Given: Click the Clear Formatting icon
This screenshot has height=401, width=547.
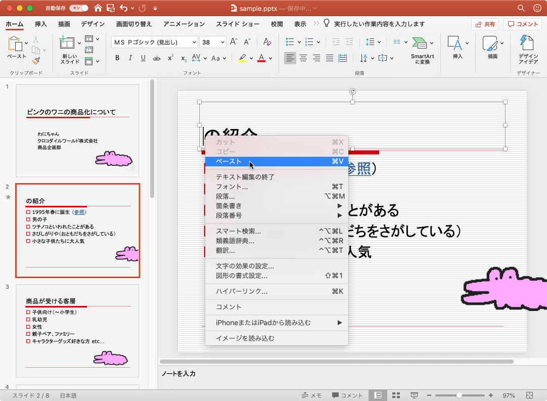Looking at the screenshot, I should click(x=267, y=42).
